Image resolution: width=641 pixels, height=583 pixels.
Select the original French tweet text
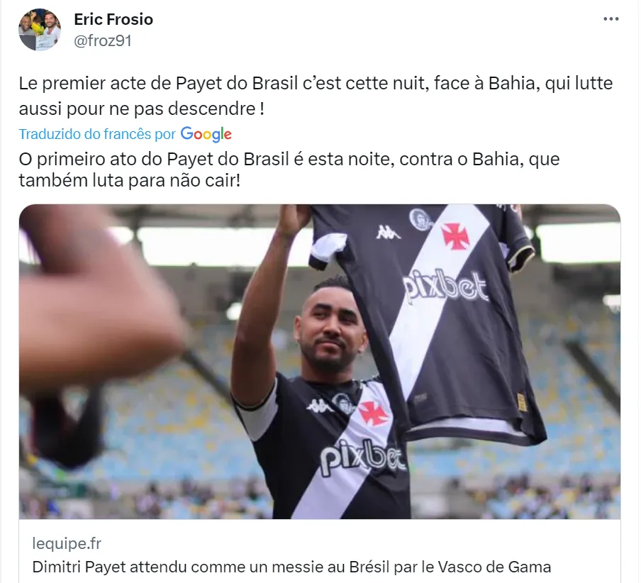tap(316, 96)
